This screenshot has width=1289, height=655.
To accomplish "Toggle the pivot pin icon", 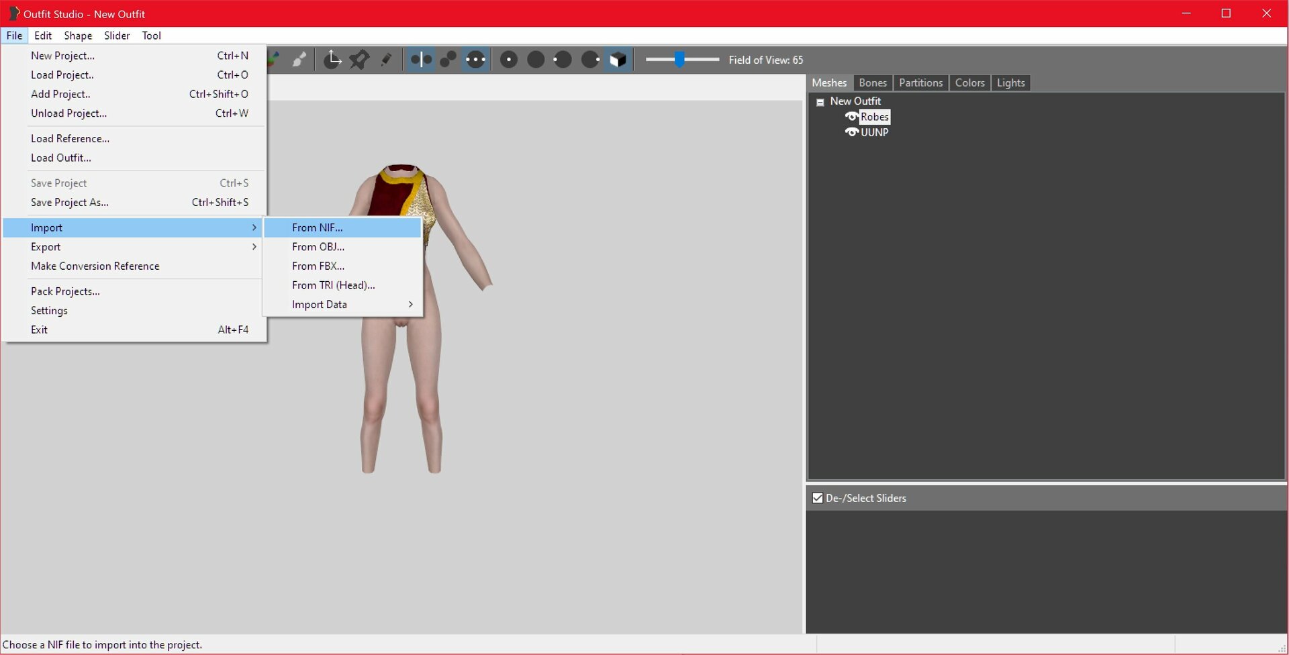I will coord(359,60).
